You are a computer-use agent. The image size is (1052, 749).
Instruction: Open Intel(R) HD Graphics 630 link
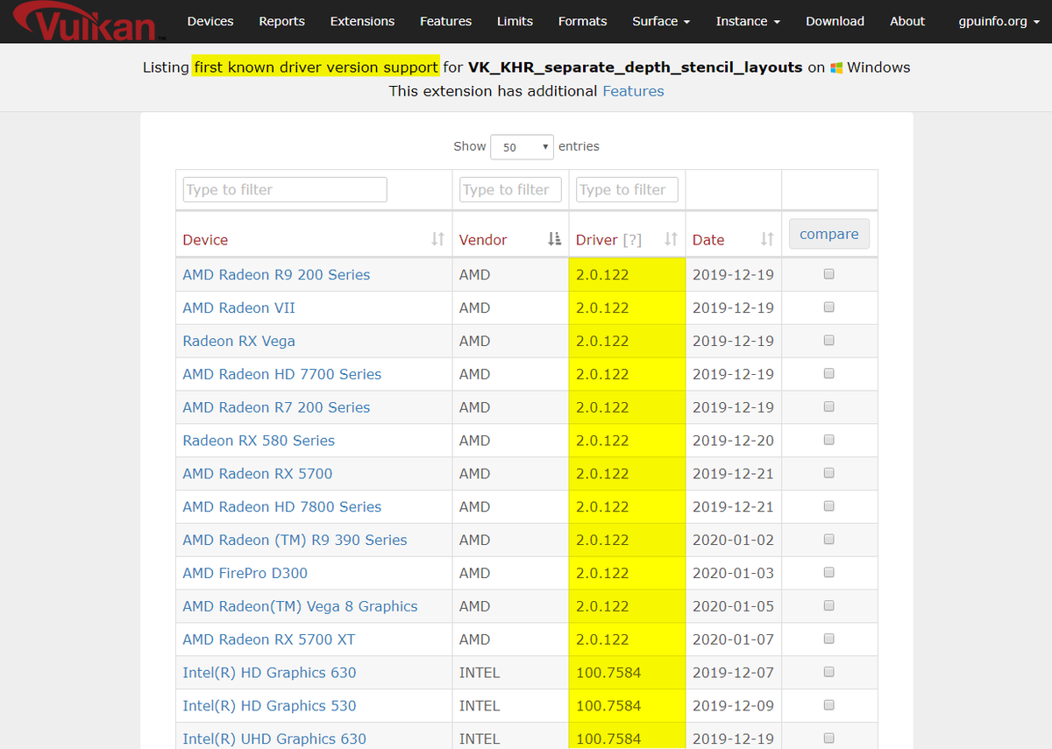(x=269, y=673)
